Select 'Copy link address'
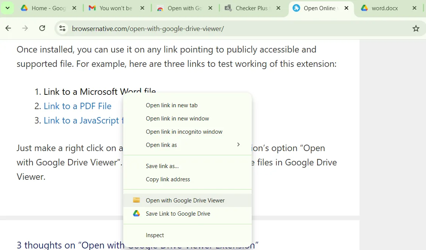Viewport: 426px width, 250px height. (168, 179)
